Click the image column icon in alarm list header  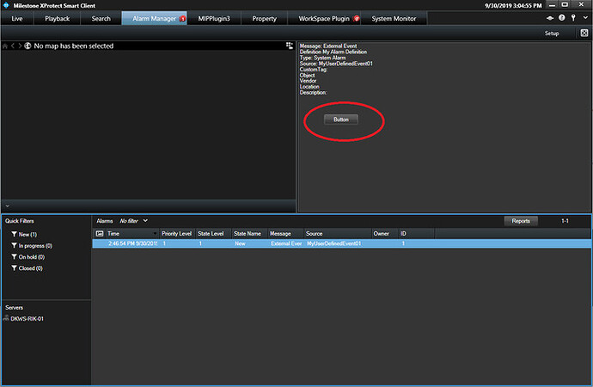point(99,233)
